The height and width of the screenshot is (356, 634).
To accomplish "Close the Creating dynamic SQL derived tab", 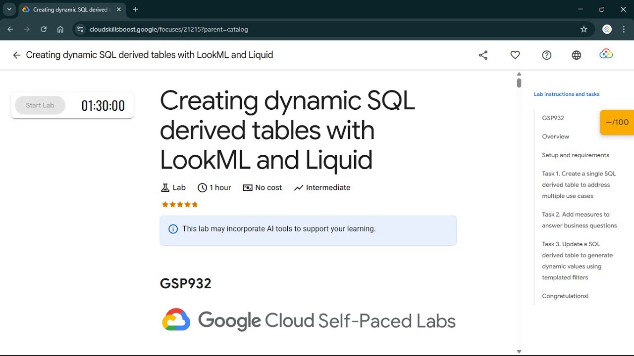I will click(119, 9).
